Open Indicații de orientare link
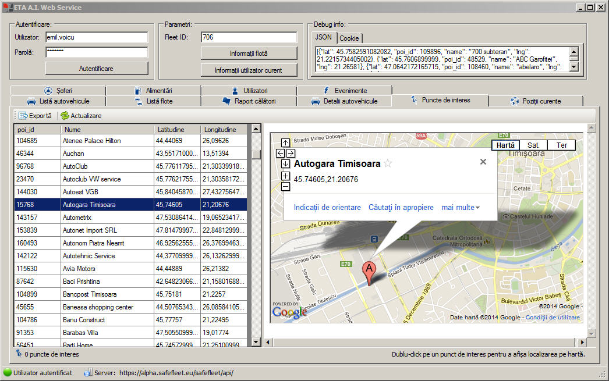The height and width of the screenshot is (381, 609). (x=327, y=207)
